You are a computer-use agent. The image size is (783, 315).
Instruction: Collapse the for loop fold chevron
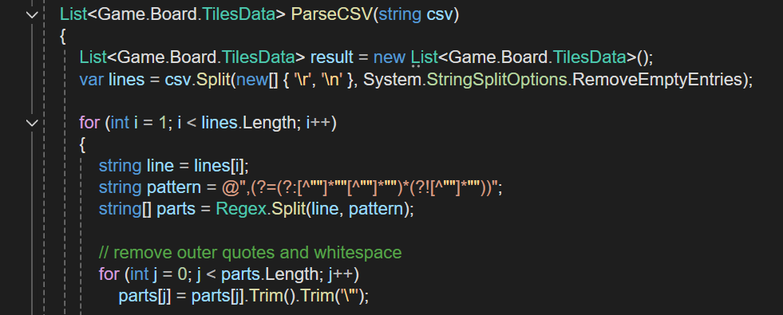pyautogui.click(x=32, y=122)
